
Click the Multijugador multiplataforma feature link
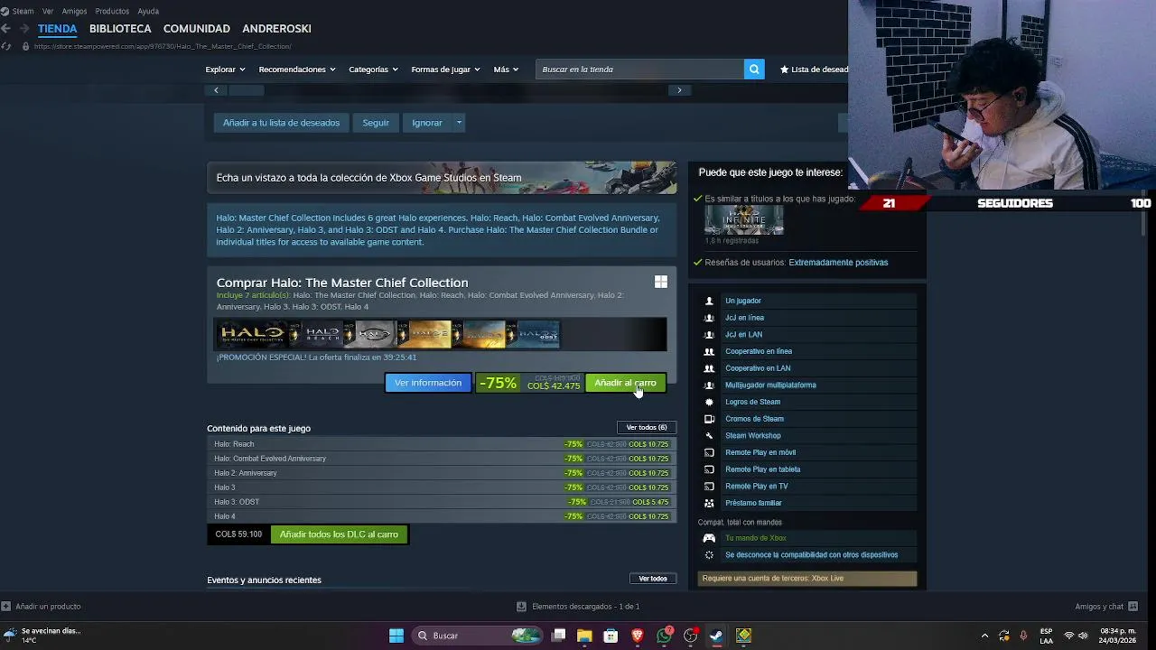pos(770,385)
